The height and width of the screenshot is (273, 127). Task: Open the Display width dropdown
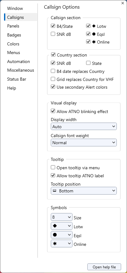pyautogui.click(x=84, y=126)
